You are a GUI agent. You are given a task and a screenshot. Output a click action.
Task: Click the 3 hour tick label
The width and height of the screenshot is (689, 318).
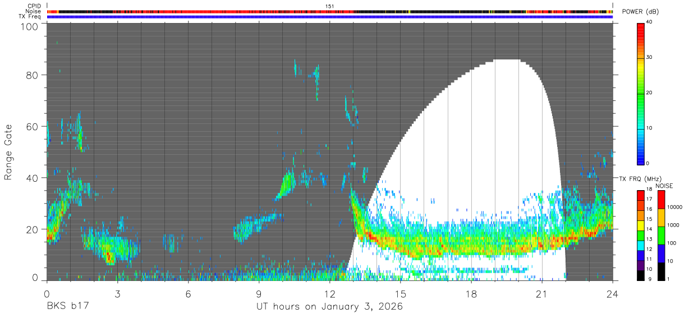[x=117, y=293]
